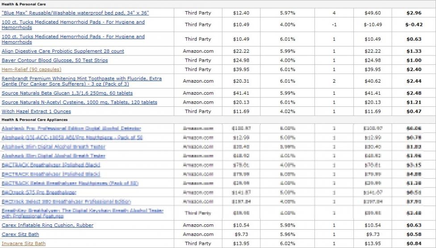The width and height of the screenshot is (436, 248).
Task: Select quantity 2 in the Rembrandt Toothpaste row
Action: [334, 81]
